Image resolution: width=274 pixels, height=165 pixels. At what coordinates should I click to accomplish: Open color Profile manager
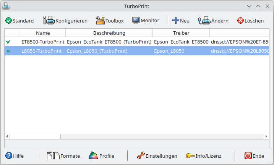coord(102,156)
